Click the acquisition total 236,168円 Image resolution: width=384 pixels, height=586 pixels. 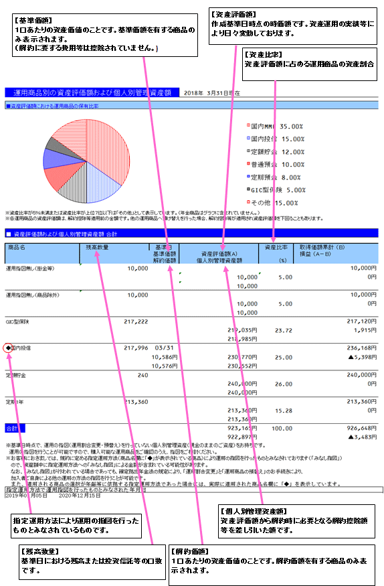tap(362, 348)
